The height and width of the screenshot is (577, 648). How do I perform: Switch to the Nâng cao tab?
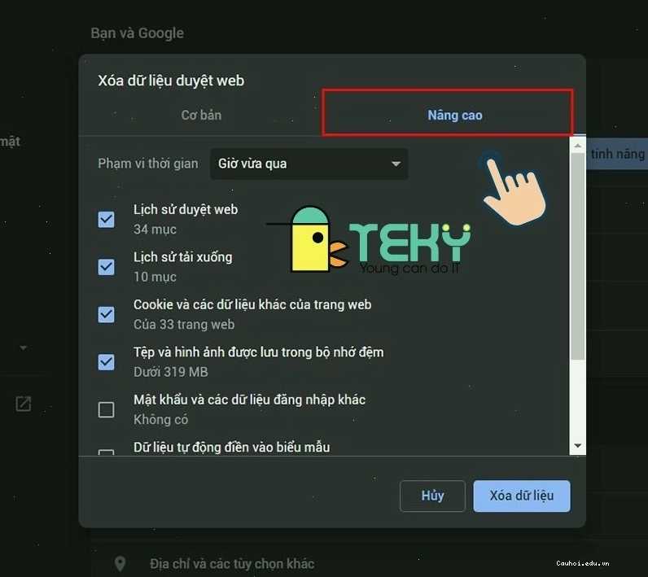pos(454,115)
